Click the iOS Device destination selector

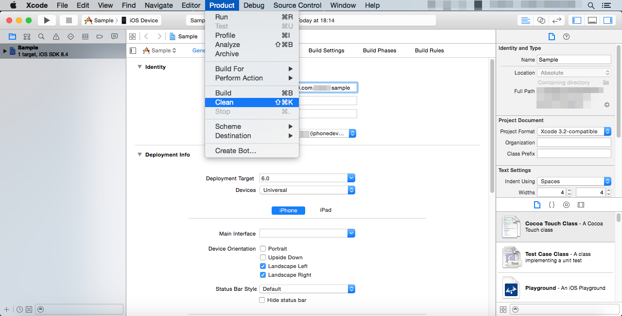(x=140, y=20)
